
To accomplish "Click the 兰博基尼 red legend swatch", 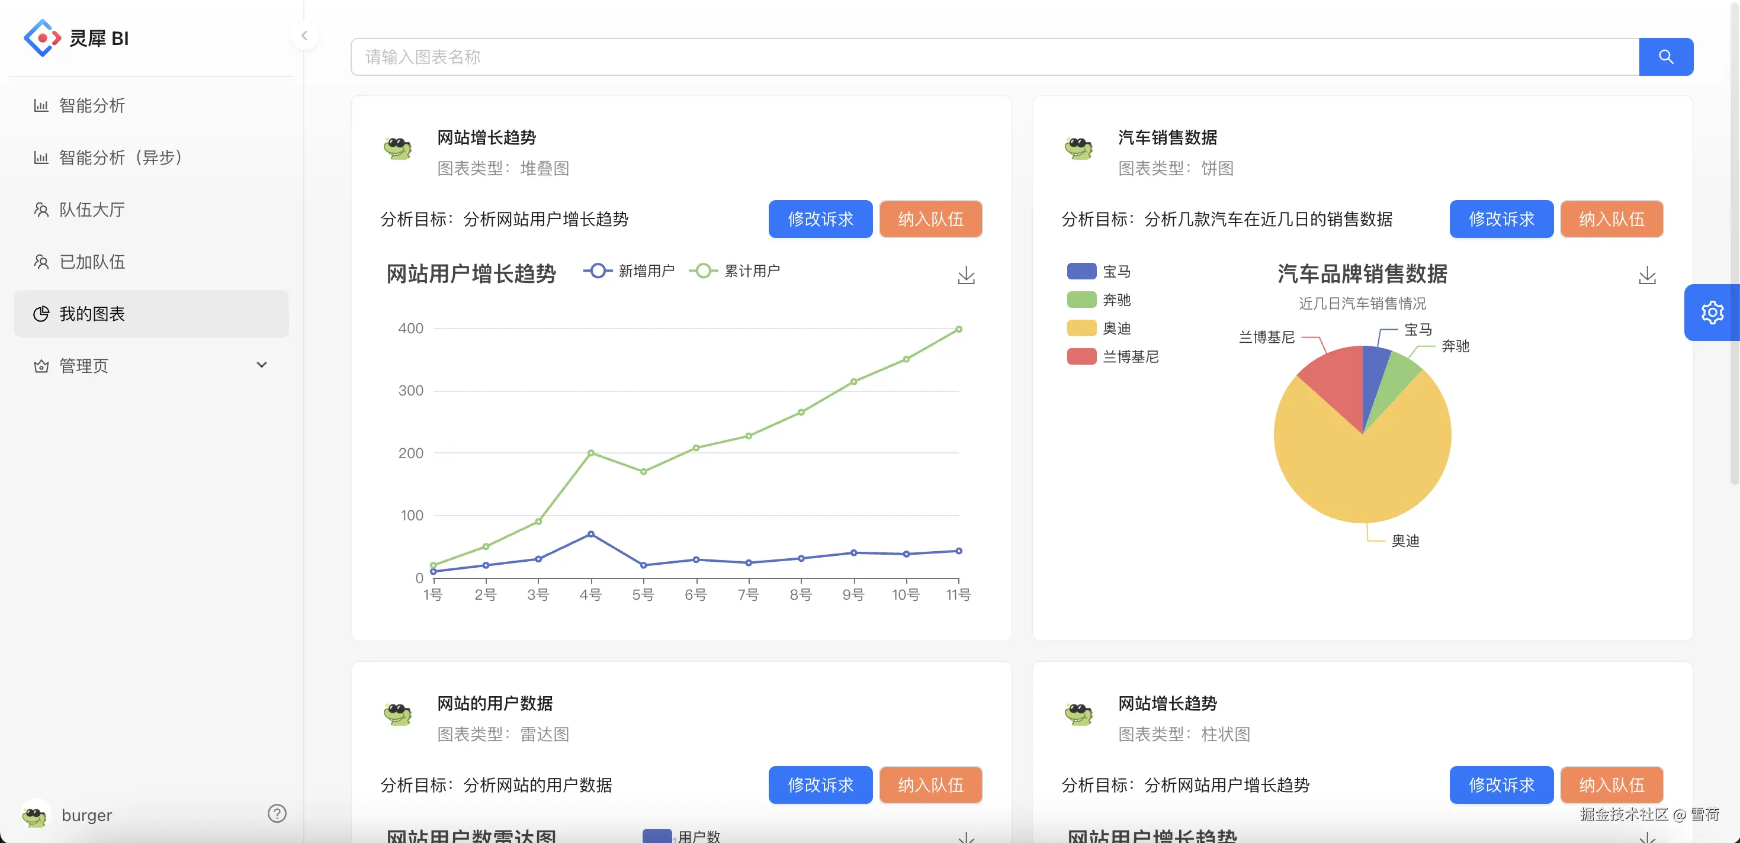I will pyautogui.click(x=1081, y=356).
